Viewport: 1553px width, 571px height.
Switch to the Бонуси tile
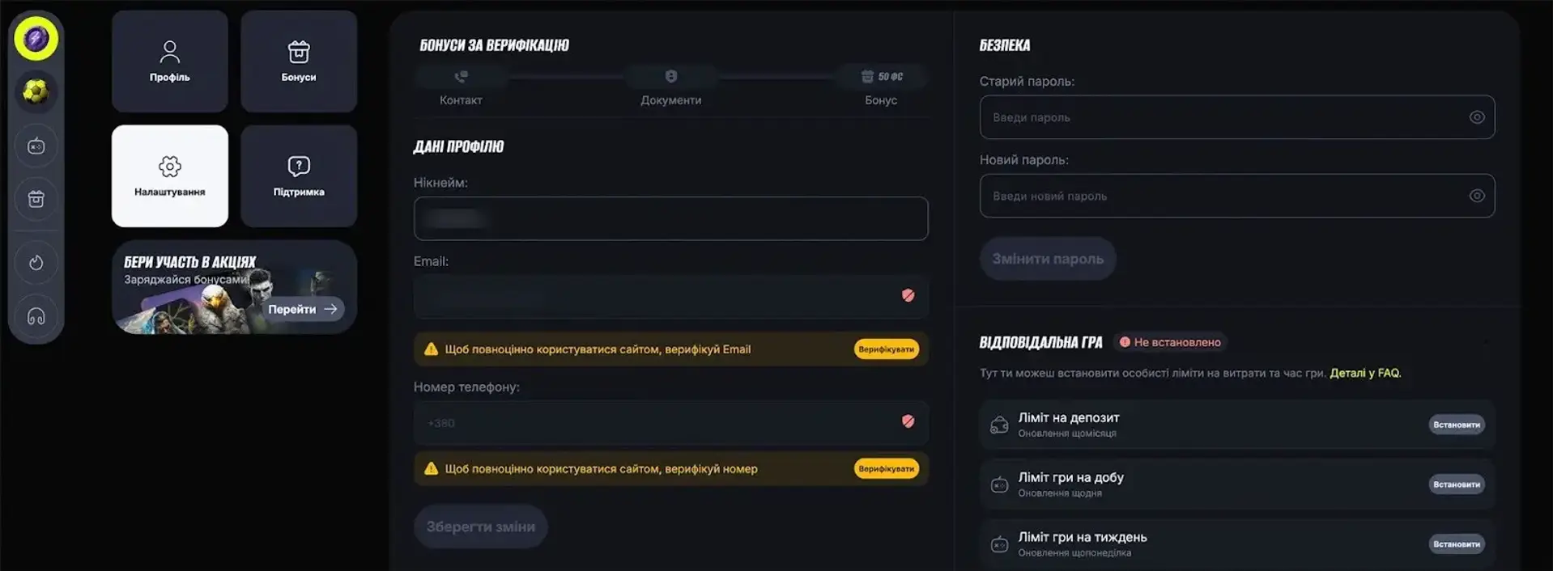pyautogui.click(x=299, y=61)
